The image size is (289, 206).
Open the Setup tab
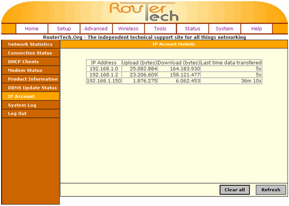coord(64,29)
